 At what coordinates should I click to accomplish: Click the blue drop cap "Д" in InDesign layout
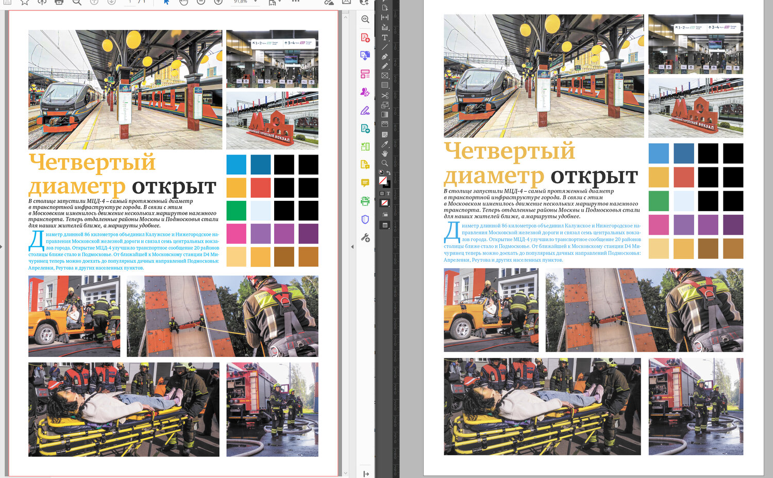452,232
